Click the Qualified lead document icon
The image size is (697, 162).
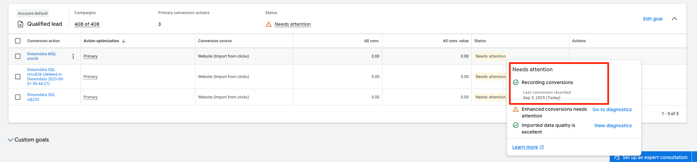coord(20,24)
